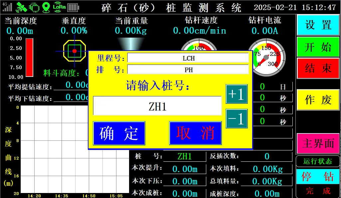This screenshot has height=198, width=341.
Task: Click the LoRa wireless icon
Action: pos(59,7)
